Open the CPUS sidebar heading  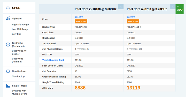point(16,8)
